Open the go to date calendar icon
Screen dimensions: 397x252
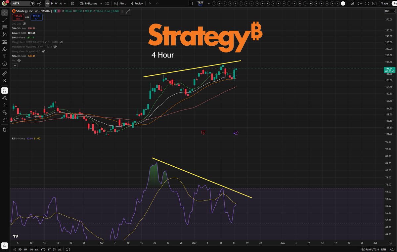pos(67,249)
